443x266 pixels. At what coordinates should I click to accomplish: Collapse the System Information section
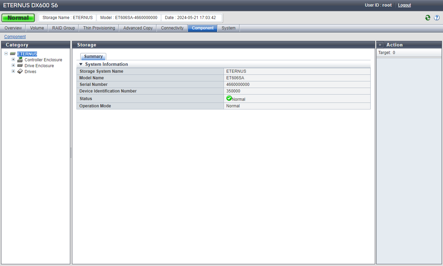(x=81, y=64)
